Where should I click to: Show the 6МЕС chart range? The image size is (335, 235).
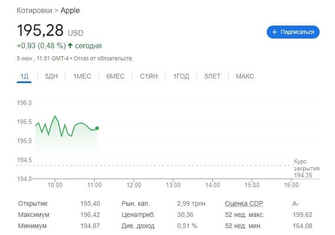click(115, 76)
